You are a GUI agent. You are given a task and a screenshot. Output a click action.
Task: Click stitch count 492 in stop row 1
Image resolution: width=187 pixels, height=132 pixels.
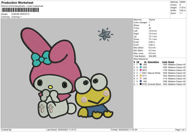(x=145, y=64)
